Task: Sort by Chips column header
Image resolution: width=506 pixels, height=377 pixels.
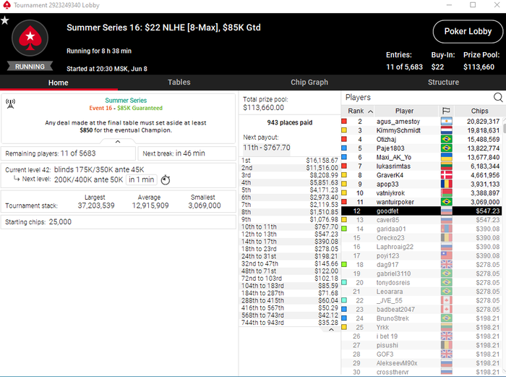Action: point(479,111)
